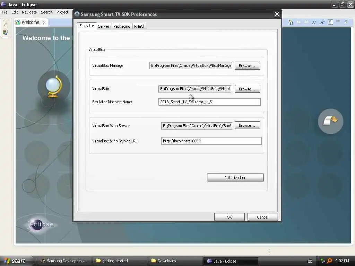Viewport: 355px width, 266px height.
Task: Click the Workbench arrow icon on Welcome page
Action: (330, 121)
